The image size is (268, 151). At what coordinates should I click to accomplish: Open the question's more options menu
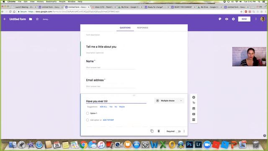[x=184, y=131]
